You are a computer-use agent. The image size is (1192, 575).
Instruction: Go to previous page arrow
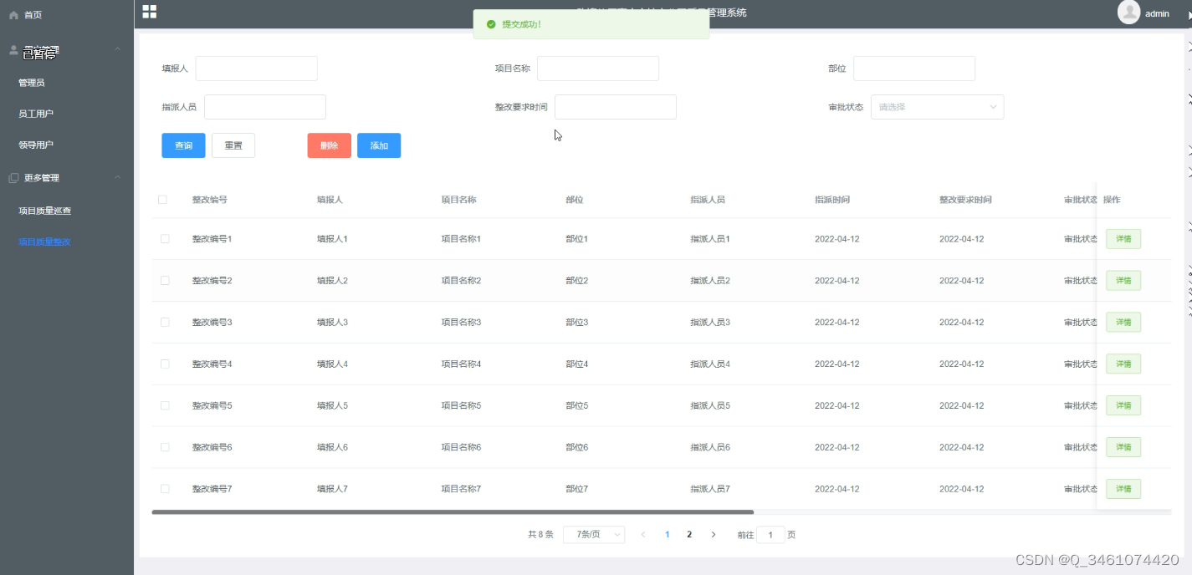tap(643, 535)
